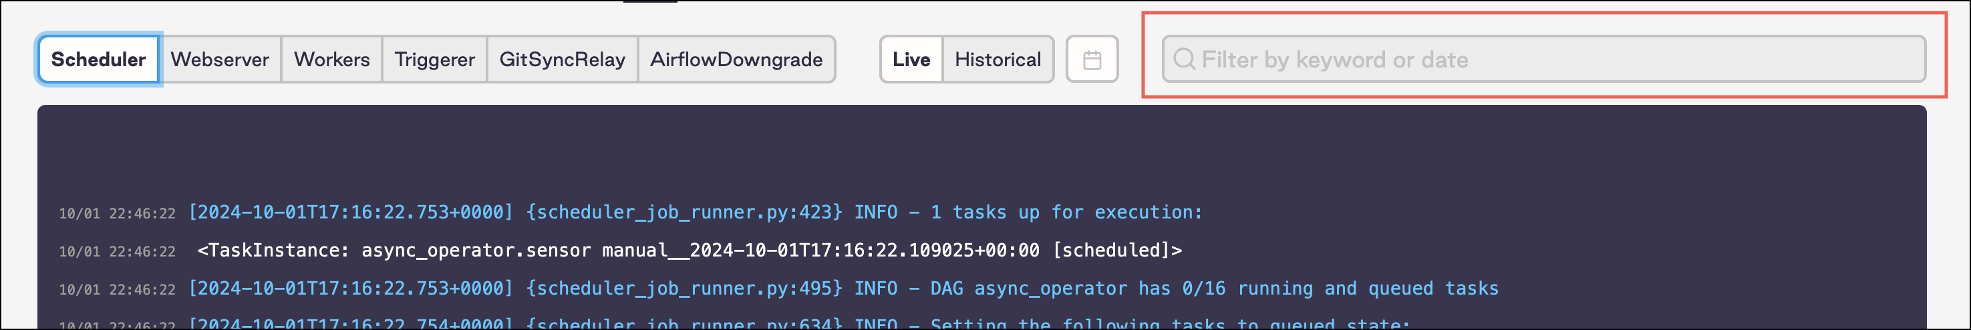The image size is (1971, 330).
Task: Show the Workers logs tab
Action: [331, 59]
